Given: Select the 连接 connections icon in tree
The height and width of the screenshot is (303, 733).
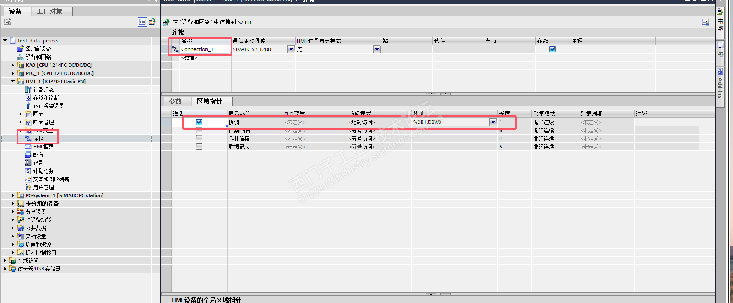Looking at the screenshot, I should pos(28,138).
